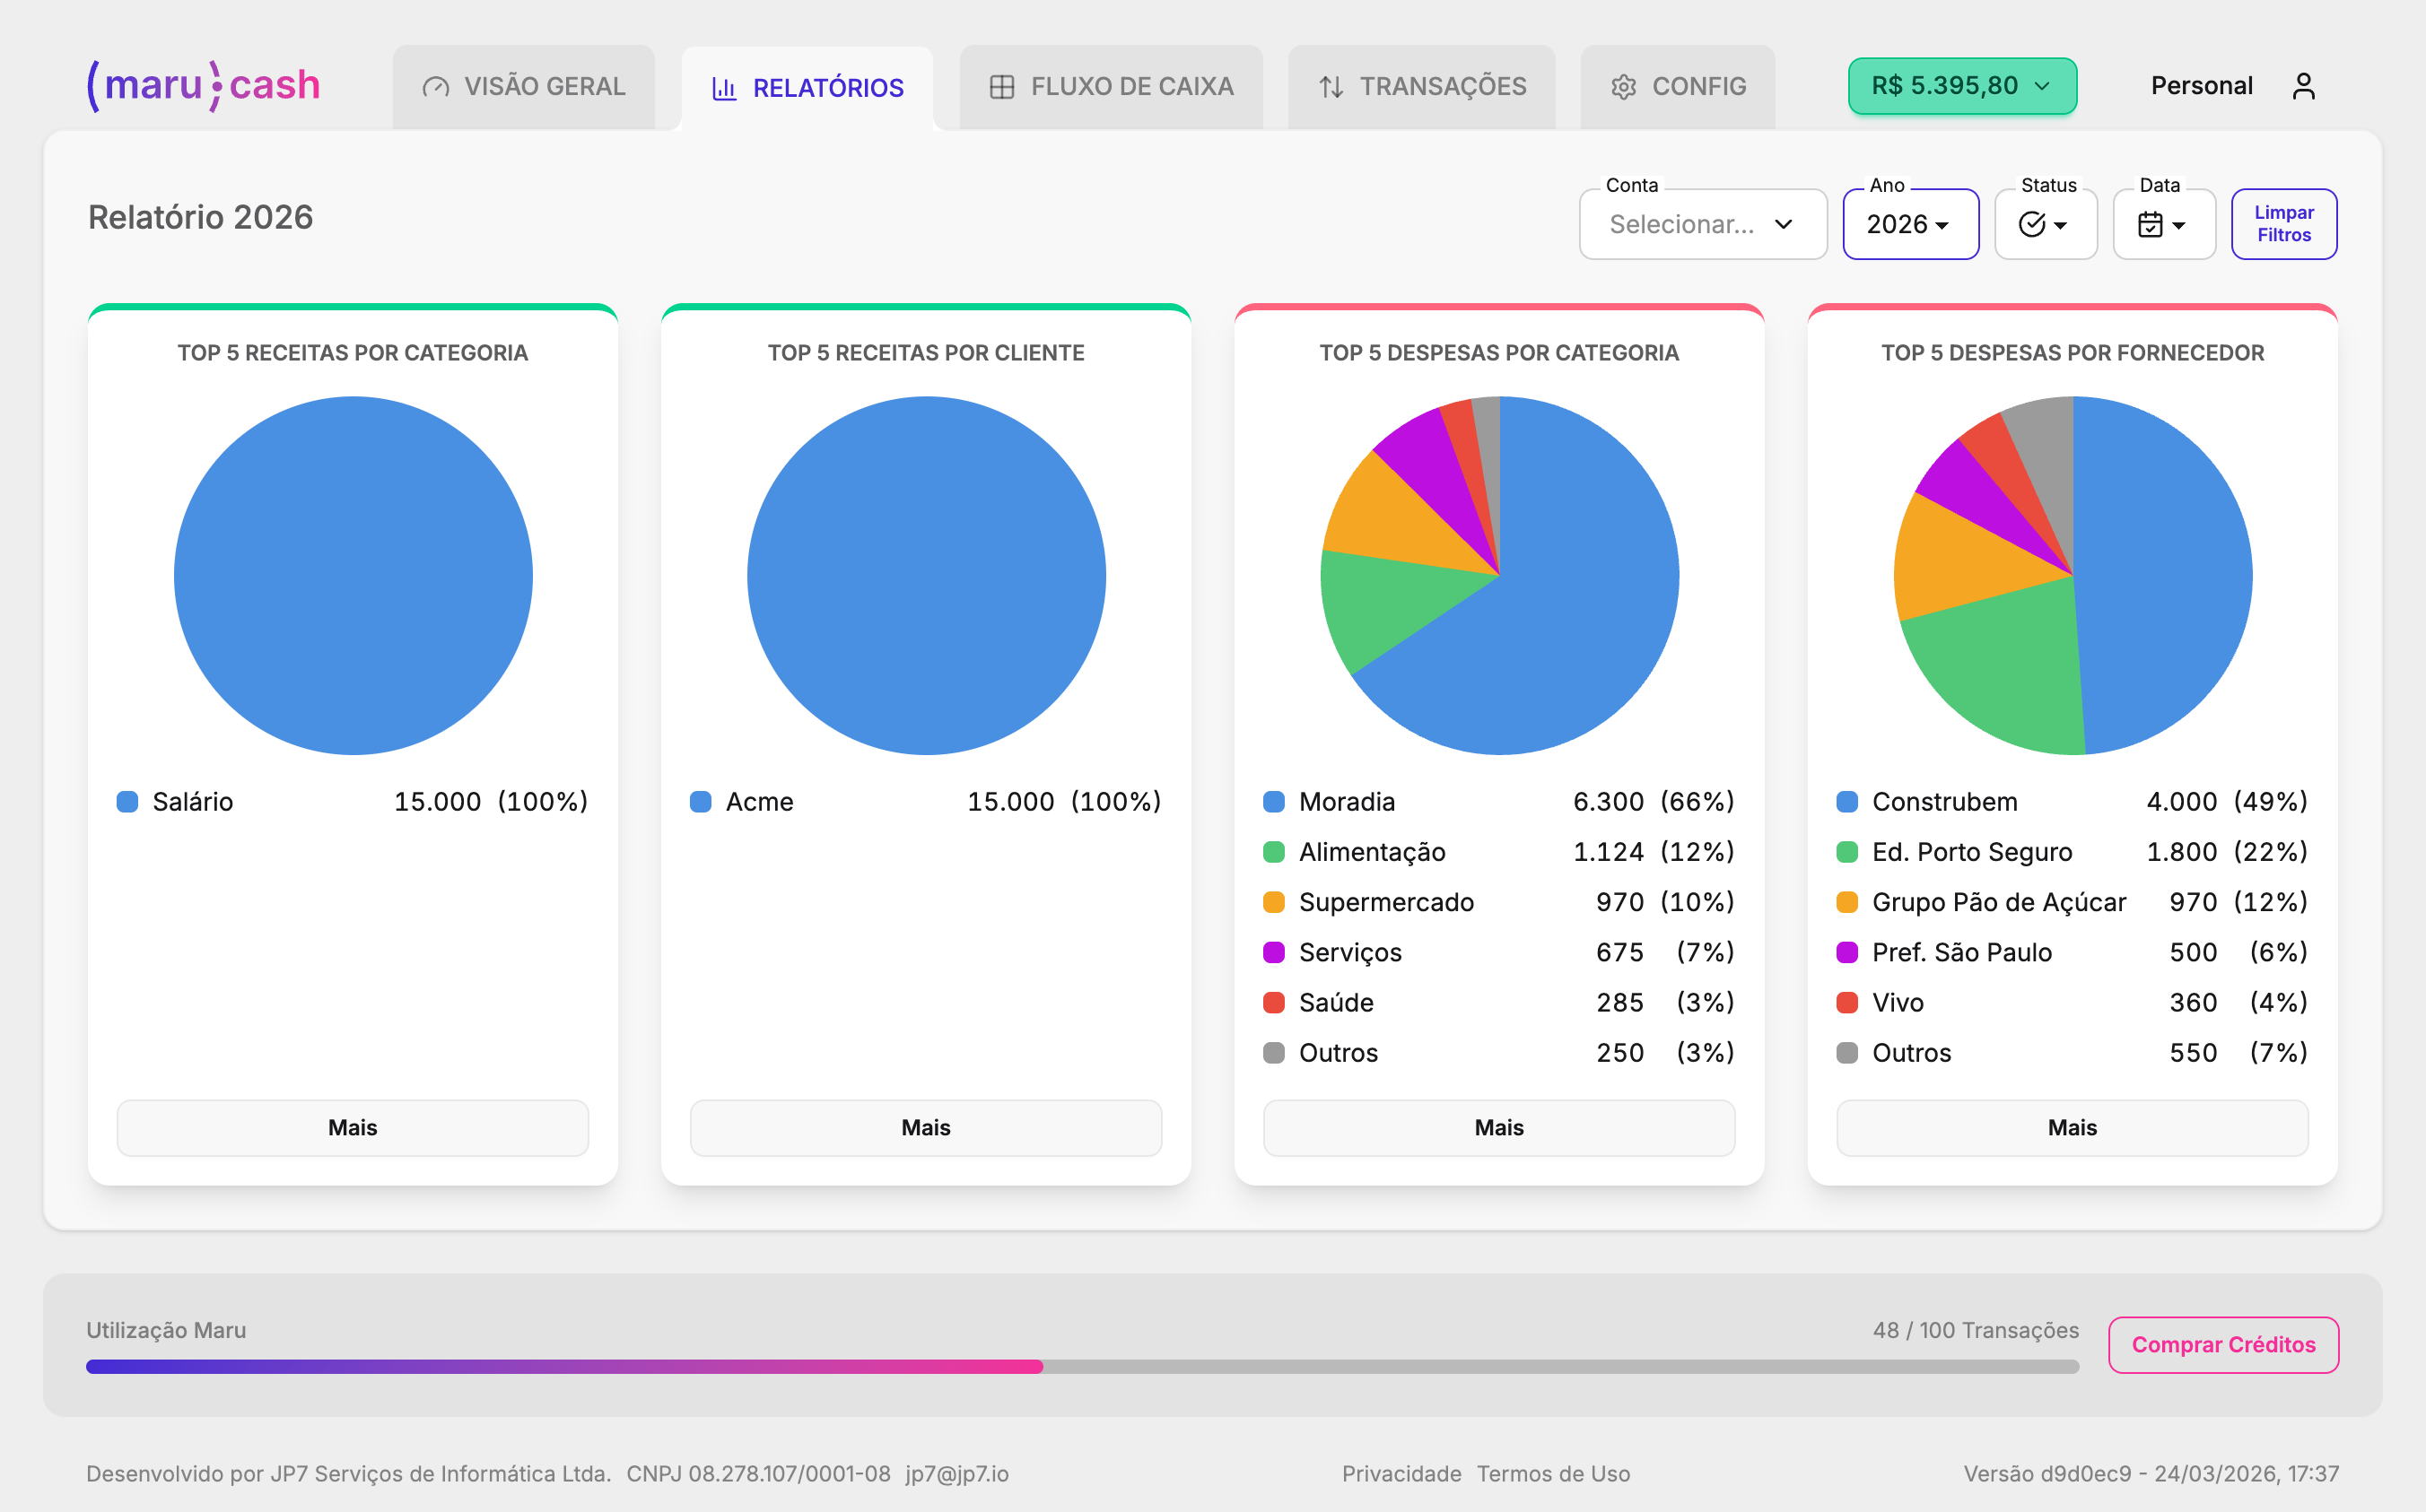
Task: Switch to the Visão Geral tab
Action: [524, 87]
